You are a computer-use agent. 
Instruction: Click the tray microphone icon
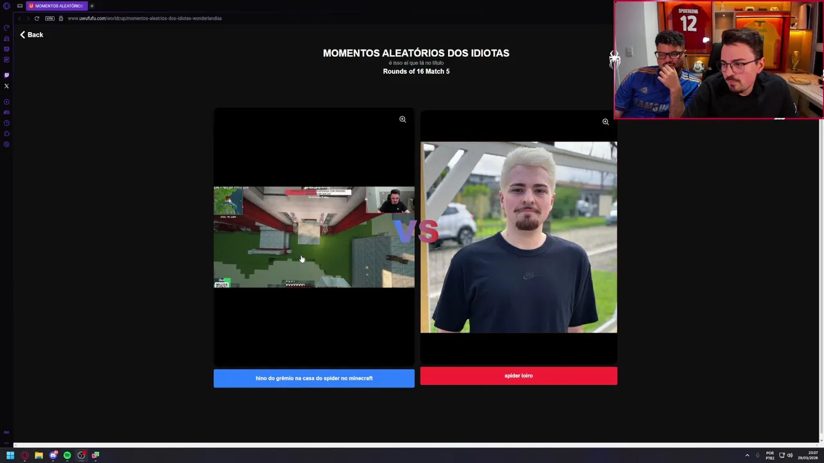pyautogui.click(x=758, y=455)
